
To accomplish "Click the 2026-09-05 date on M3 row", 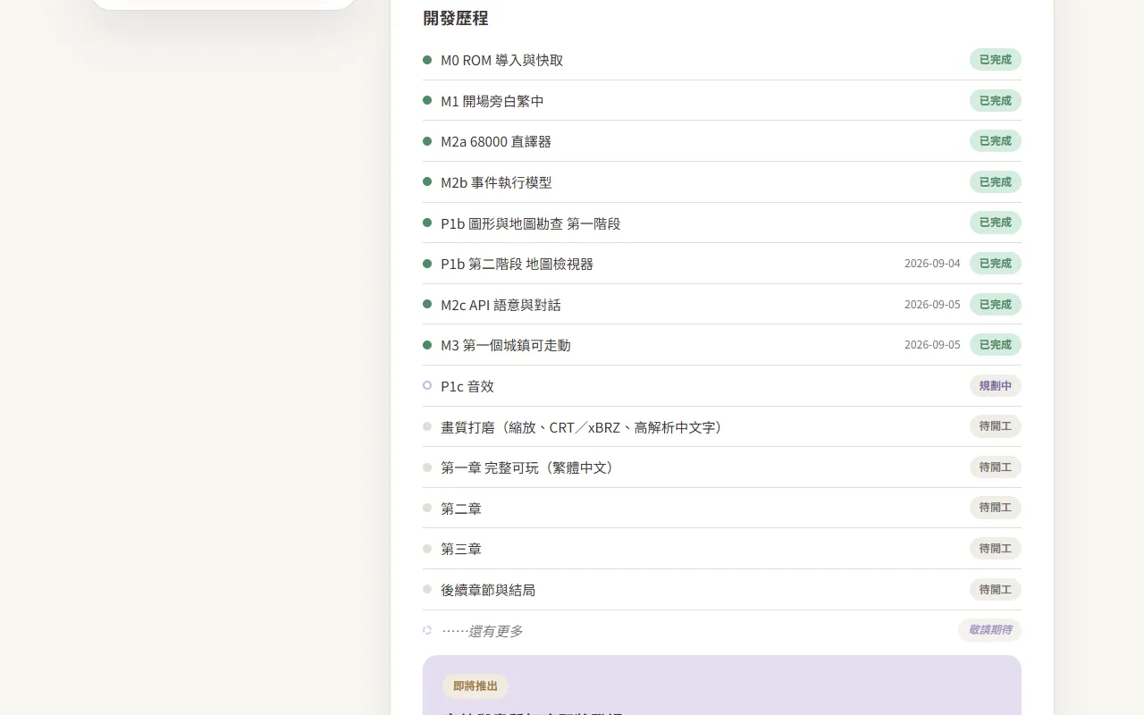I will tap(932, 345).
